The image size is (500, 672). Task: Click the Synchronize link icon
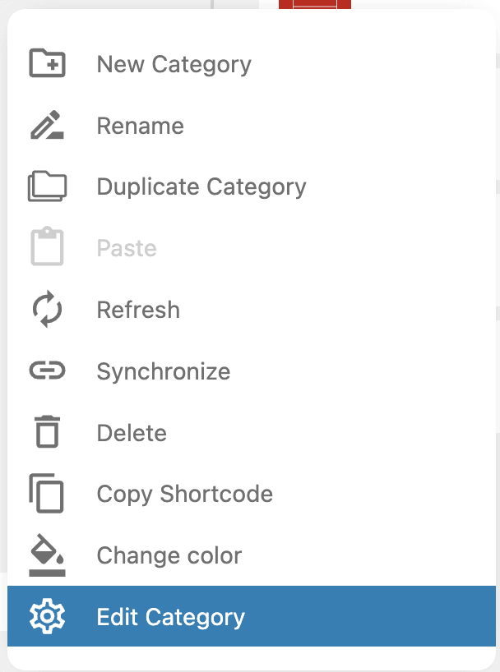[47, 371]
